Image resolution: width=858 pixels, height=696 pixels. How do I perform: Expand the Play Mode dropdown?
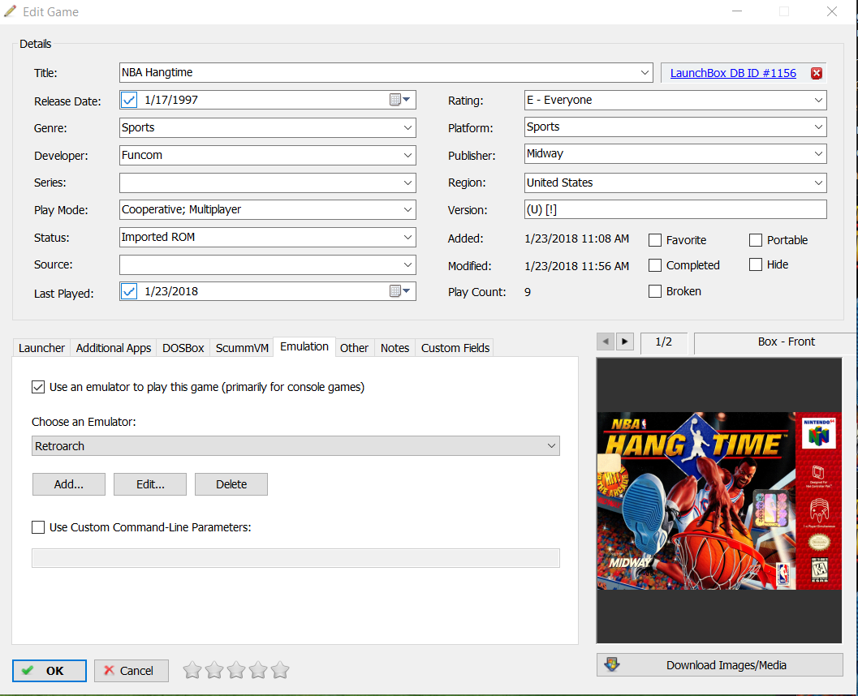[x=407, y=209]
